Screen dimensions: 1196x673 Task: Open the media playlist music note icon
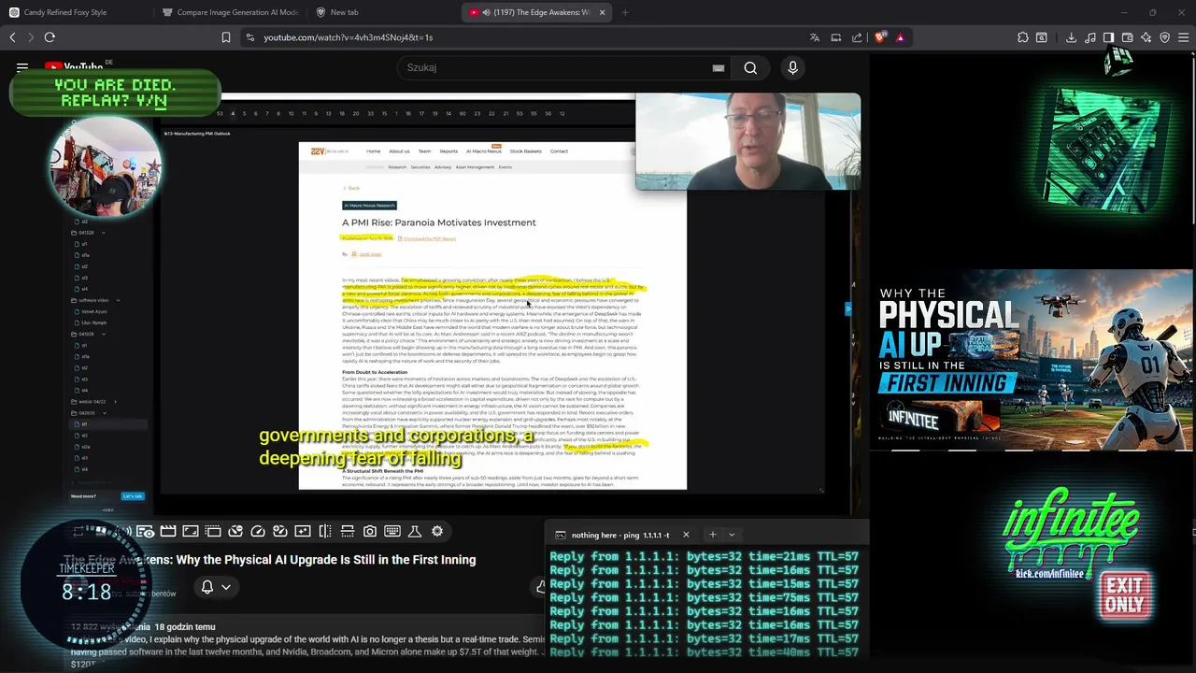pos(1090,37)
